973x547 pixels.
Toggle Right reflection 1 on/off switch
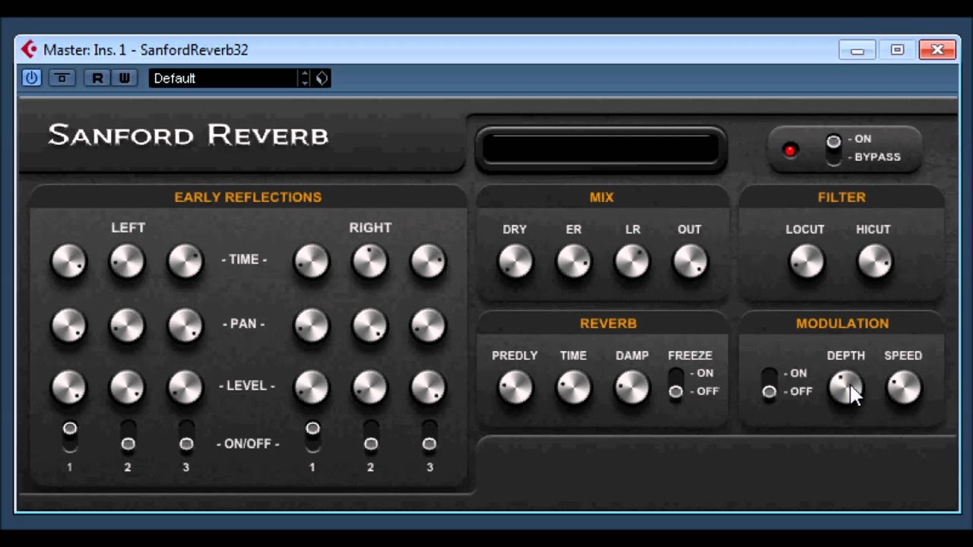pyautogui.click(x=312, y=436)
